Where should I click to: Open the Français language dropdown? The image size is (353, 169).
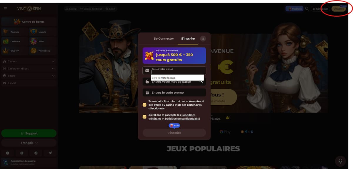(29, 143)
